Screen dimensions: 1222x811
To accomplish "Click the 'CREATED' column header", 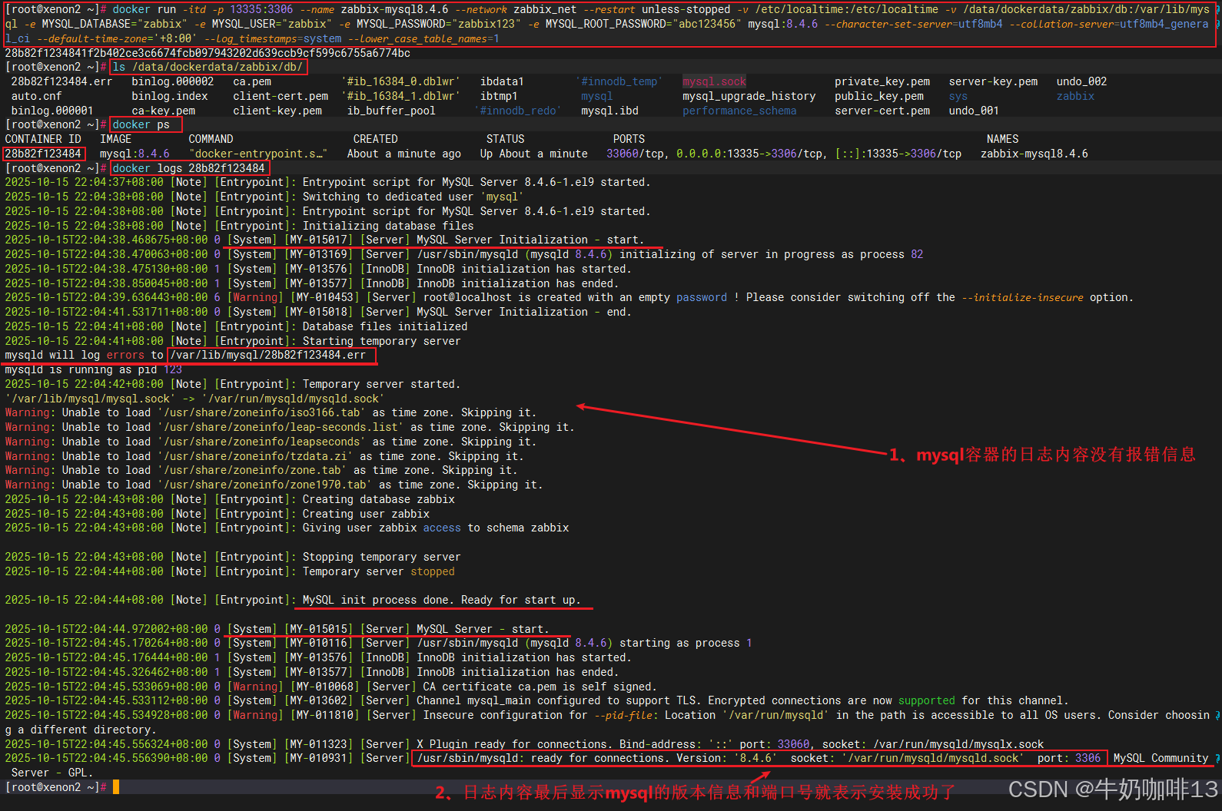I will [375, 139].
